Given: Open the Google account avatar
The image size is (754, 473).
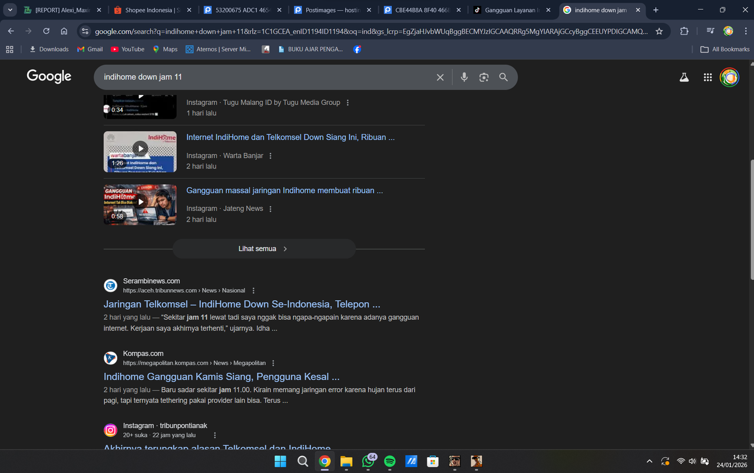Looking at the screenshot, I should (730, 77).
